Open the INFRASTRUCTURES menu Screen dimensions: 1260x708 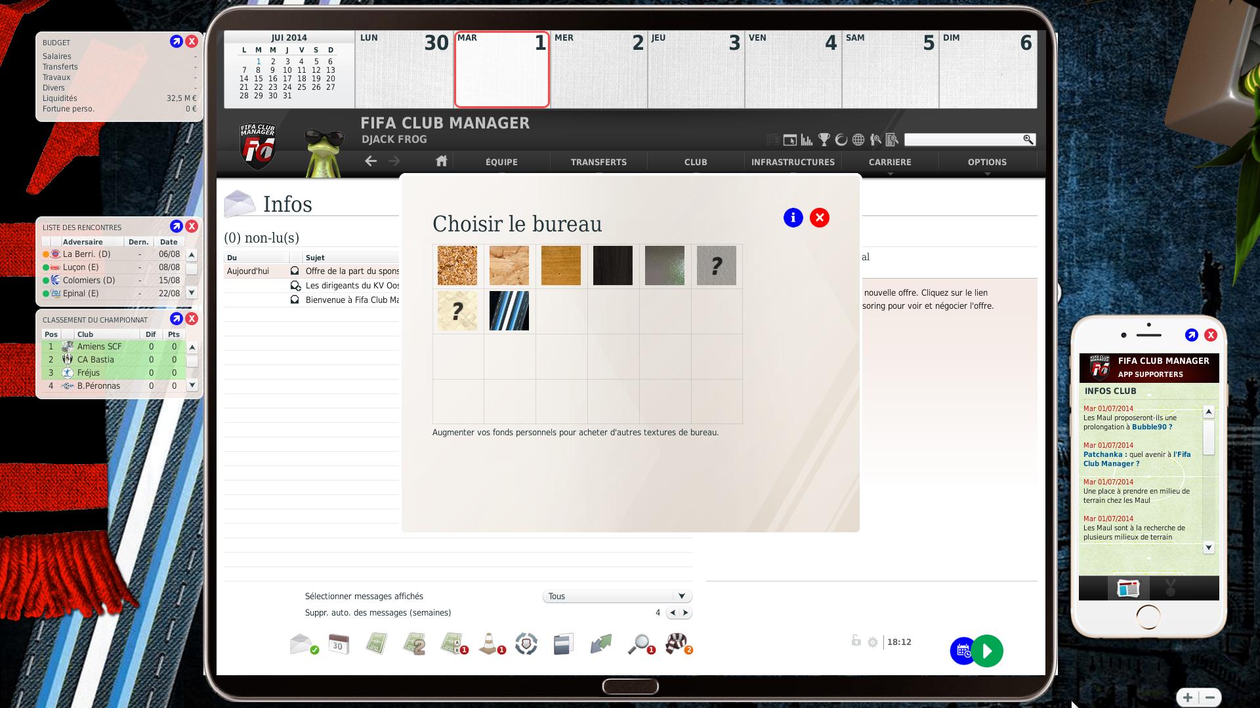(x=793, y=162)
